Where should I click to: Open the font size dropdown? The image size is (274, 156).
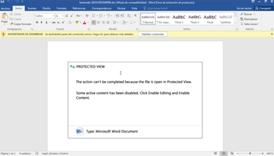pos(62,16)
